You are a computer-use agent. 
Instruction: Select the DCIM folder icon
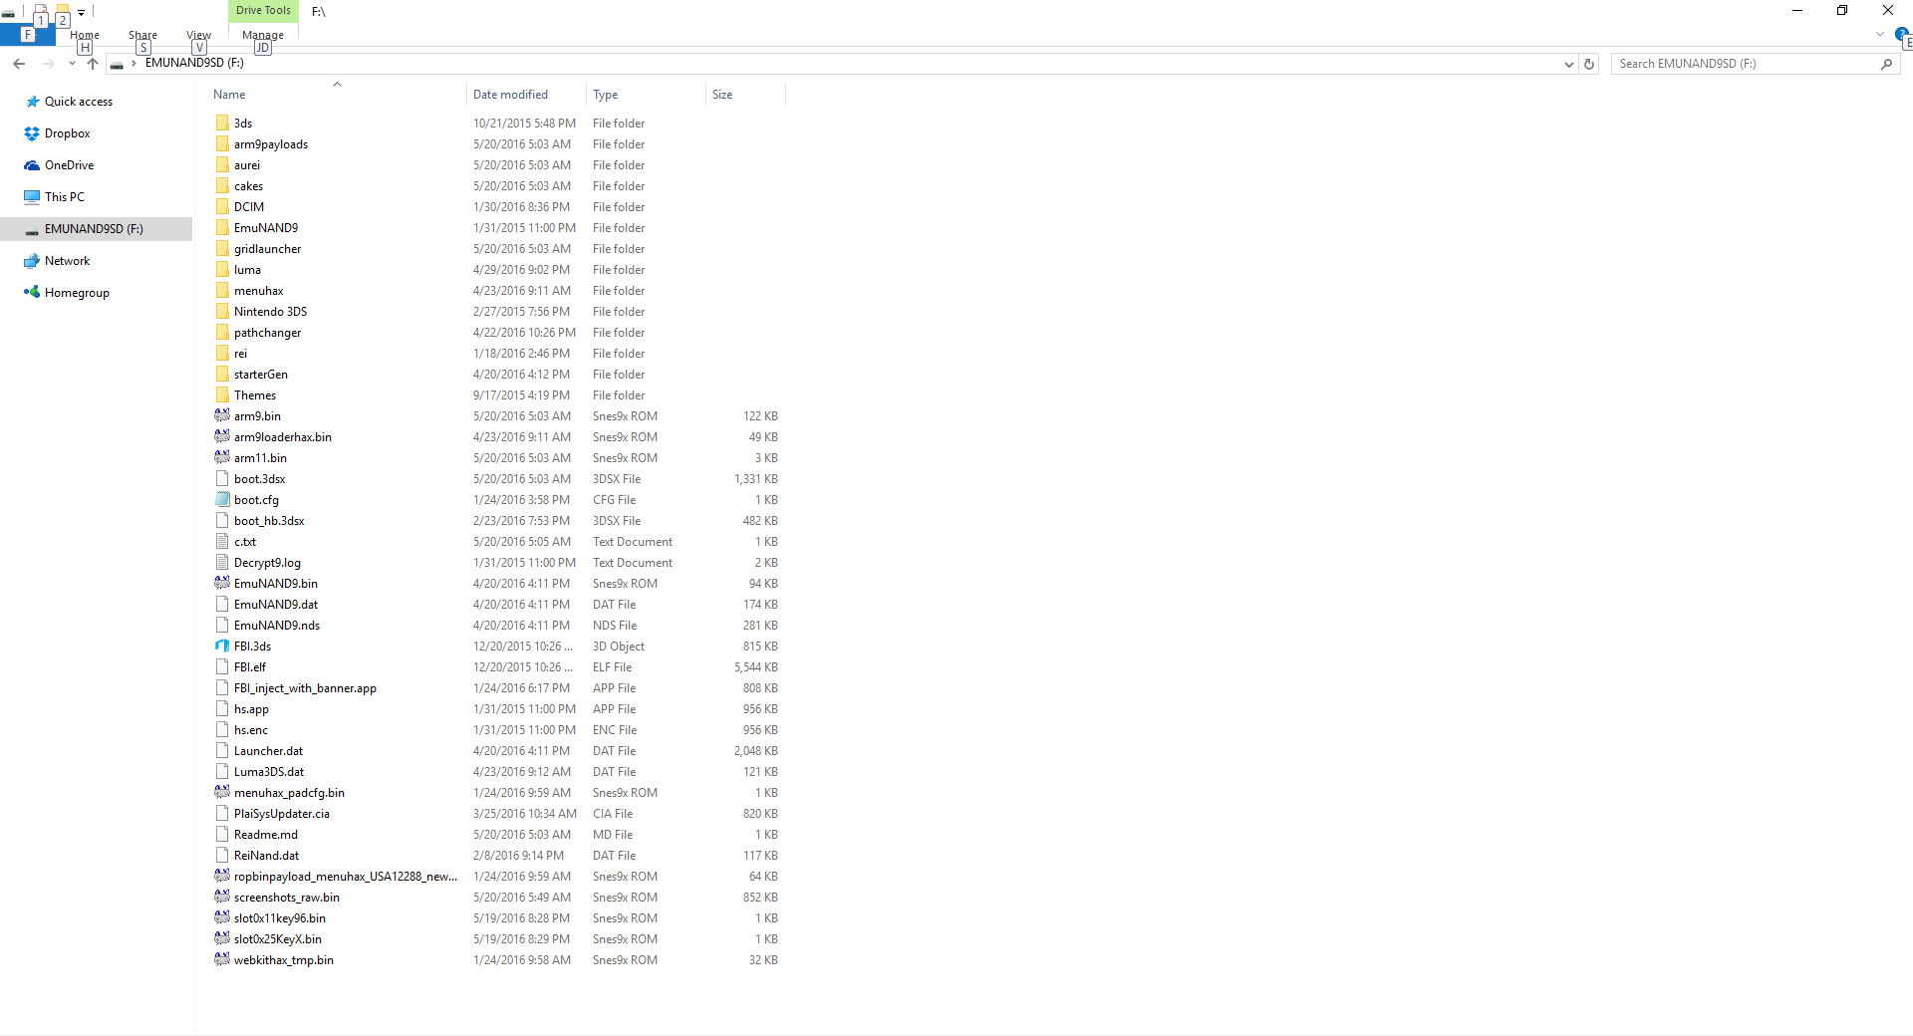click(x=222, y=207)
